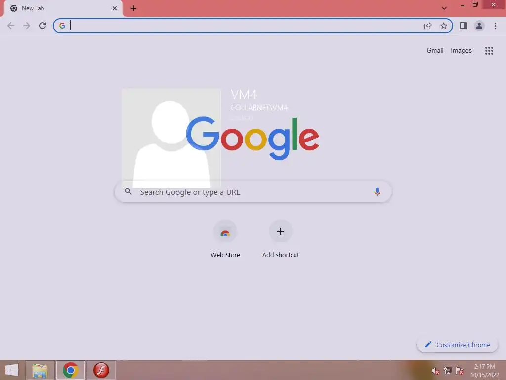This screenshot has width=506, height=380.
Task: Open the Google apps grid
Action: (x=489, y=51)
